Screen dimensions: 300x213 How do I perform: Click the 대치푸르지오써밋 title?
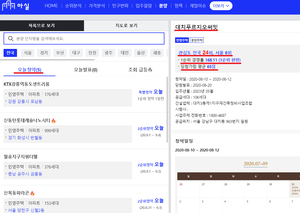coord(197,27)
